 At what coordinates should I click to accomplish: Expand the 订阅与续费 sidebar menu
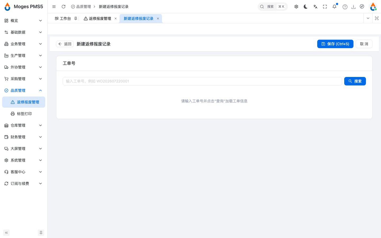click(x=24, y=184)
